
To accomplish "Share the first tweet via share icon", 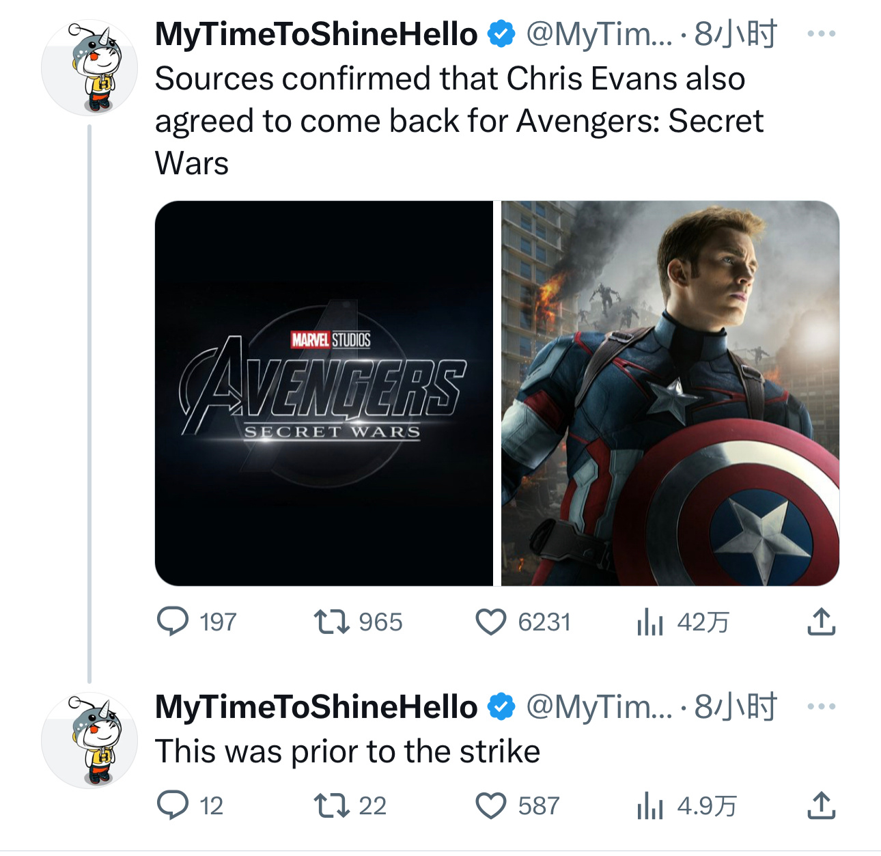I will (821, 622).
